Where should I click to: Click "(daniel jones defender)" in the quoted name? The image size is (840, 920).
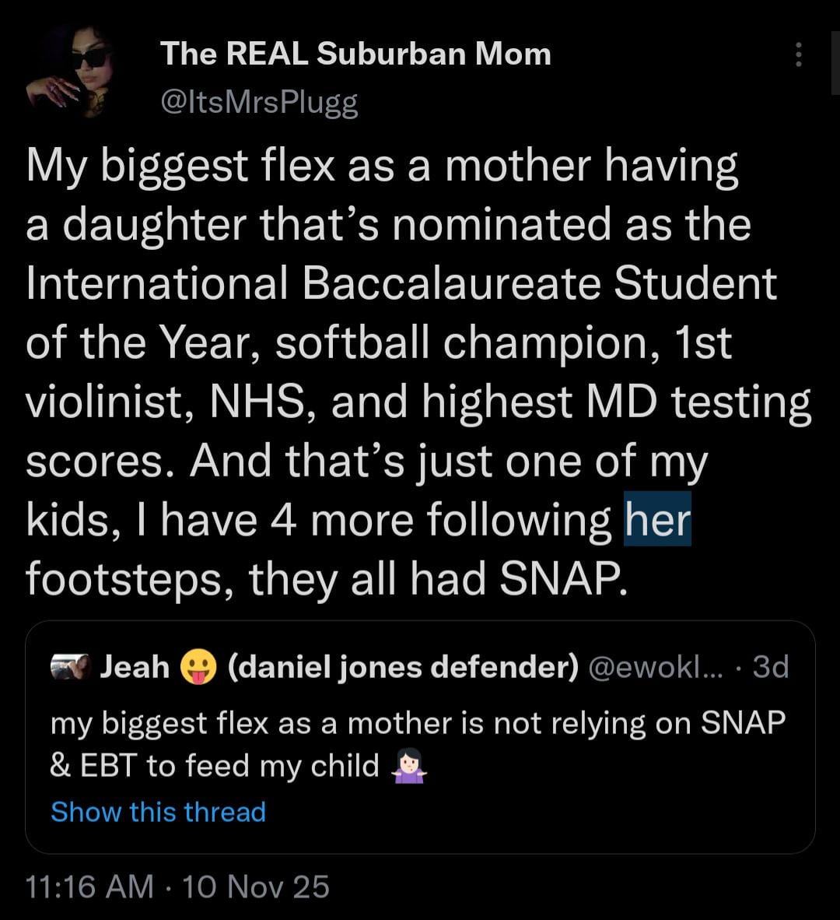click(404, 666)
